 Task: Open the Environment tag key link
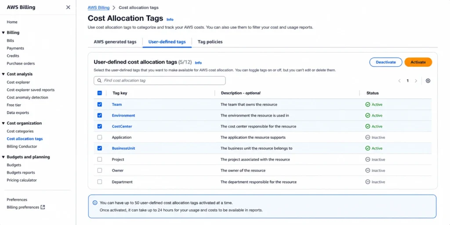[x=123, y=116]
